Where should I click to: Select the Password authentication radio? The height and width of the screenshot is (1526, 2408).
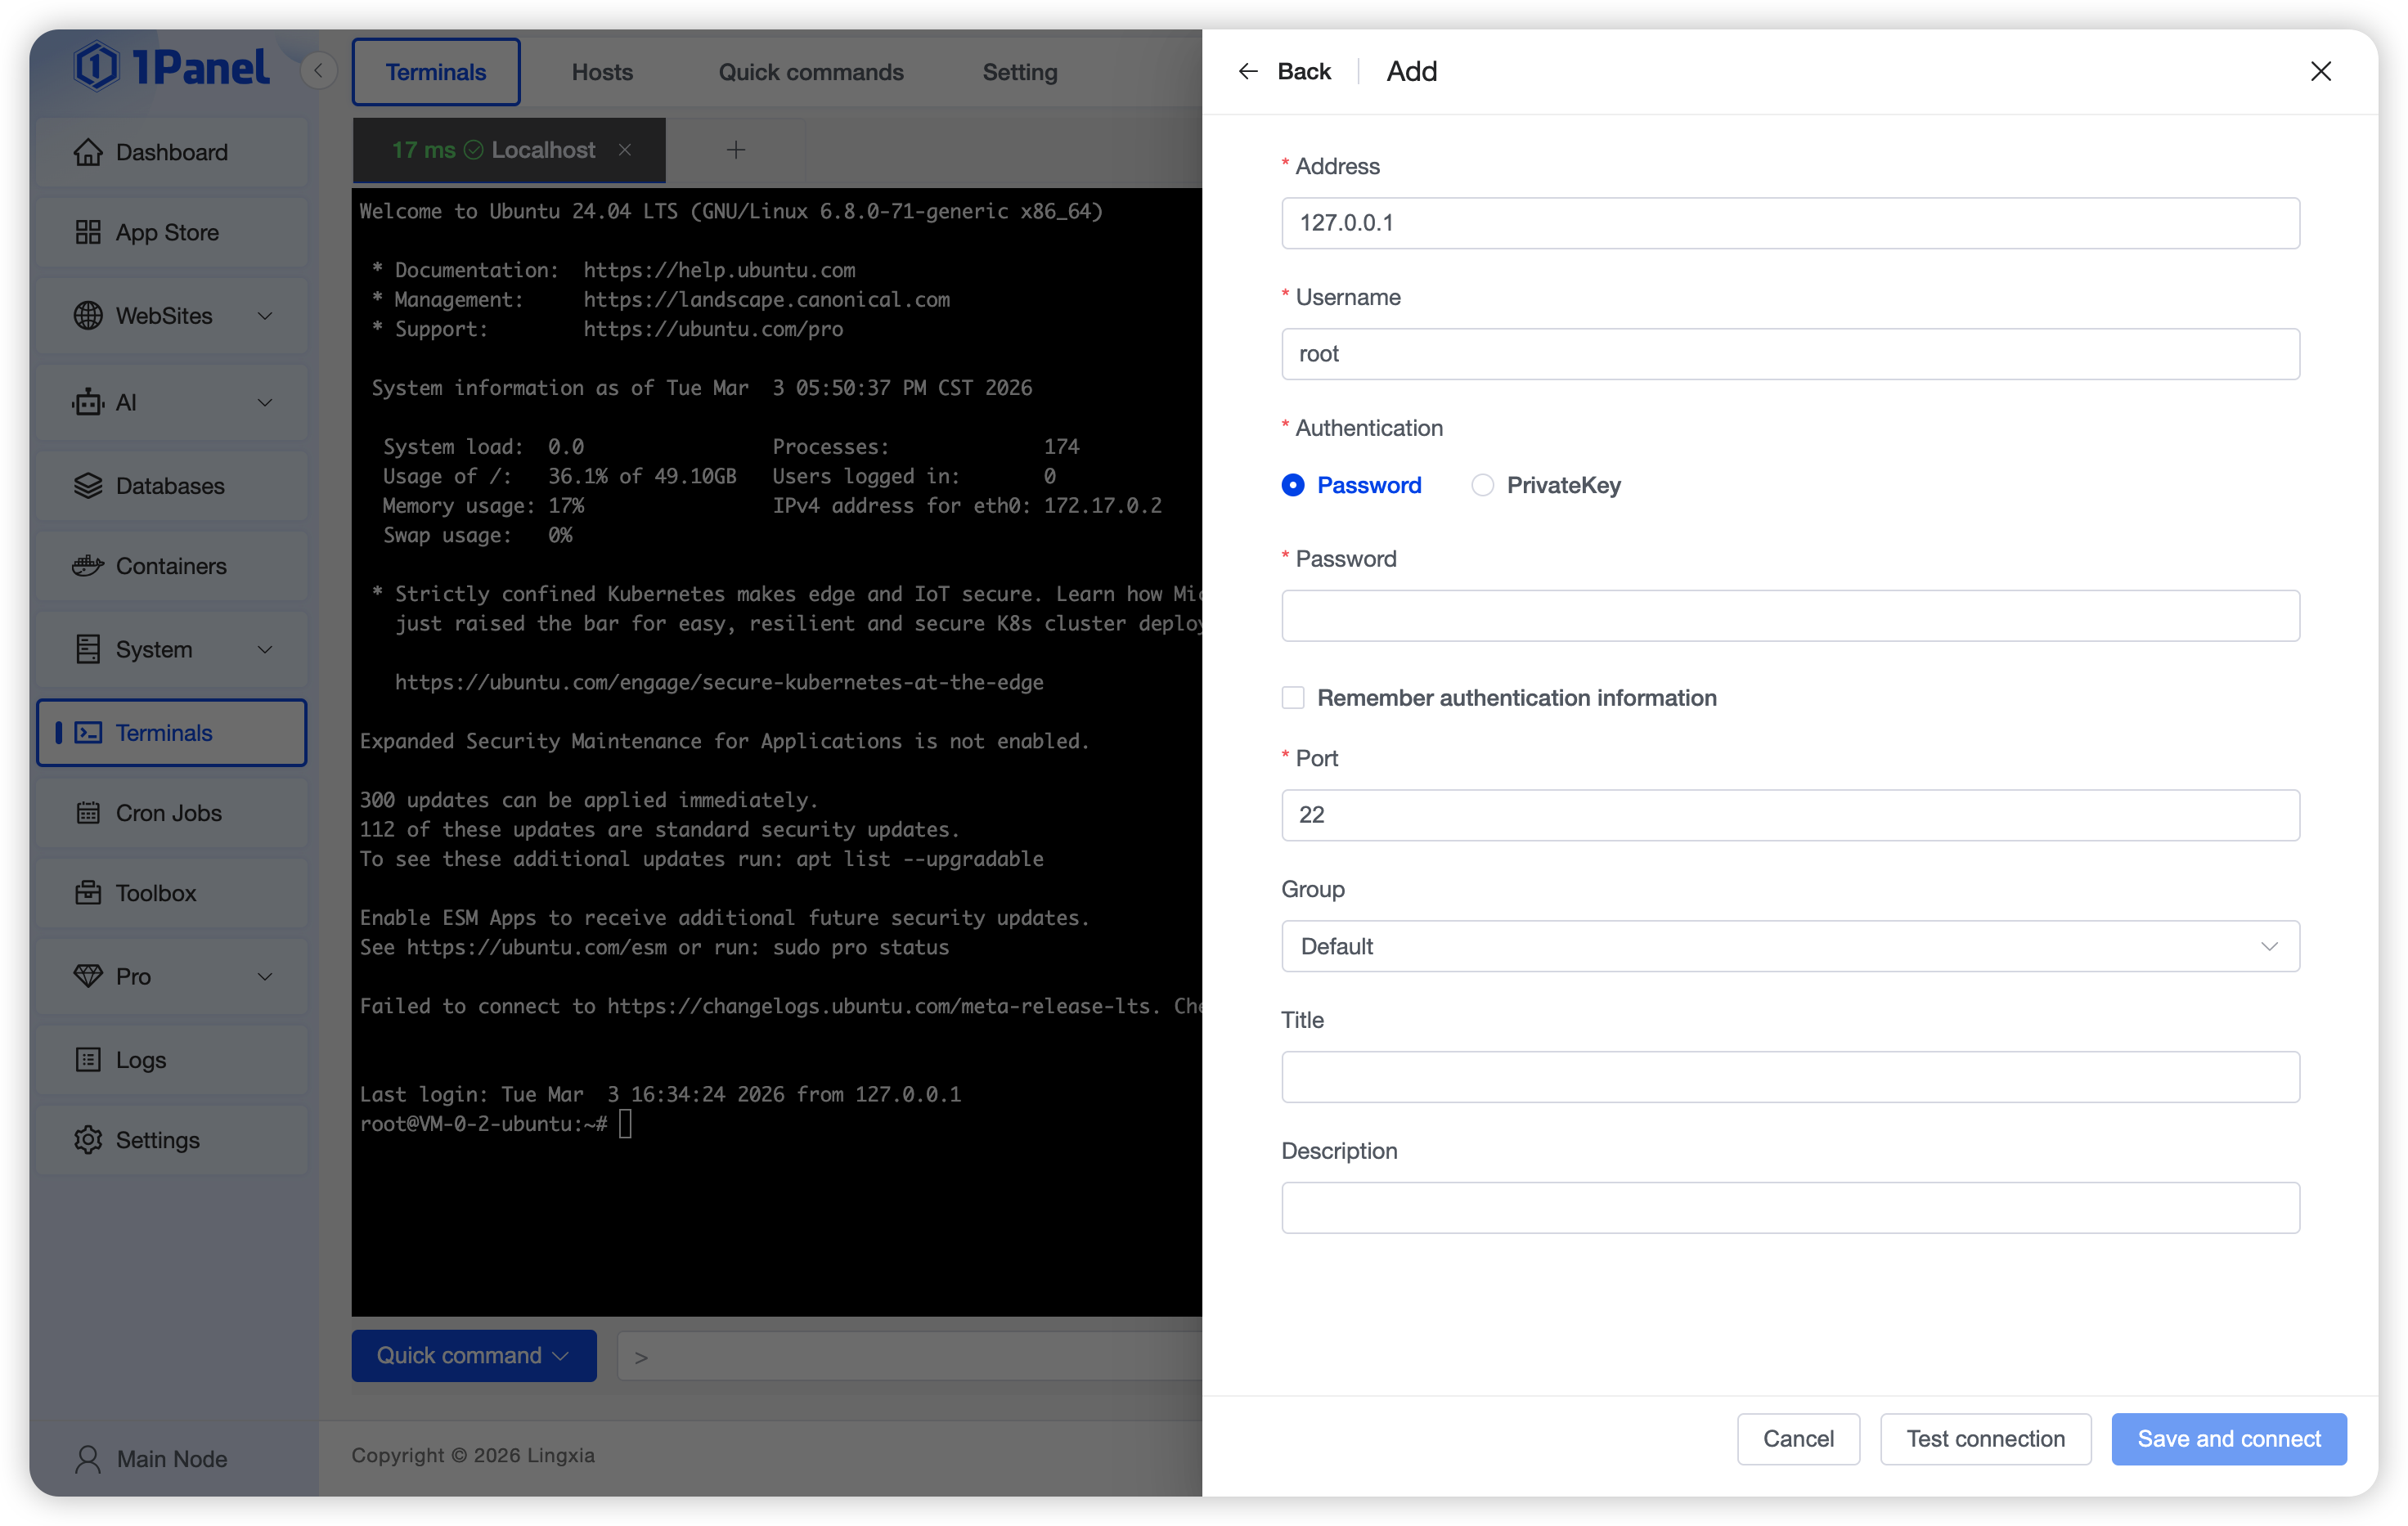pos(1293,485)
